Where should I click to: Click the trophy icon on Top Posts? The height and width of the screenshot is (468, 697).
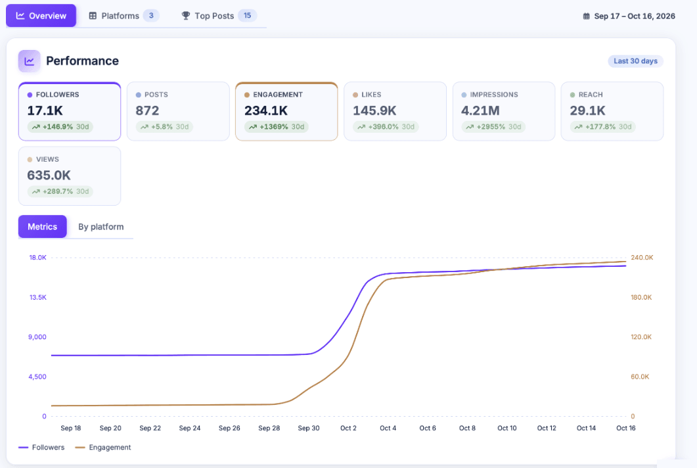(186, 16)
